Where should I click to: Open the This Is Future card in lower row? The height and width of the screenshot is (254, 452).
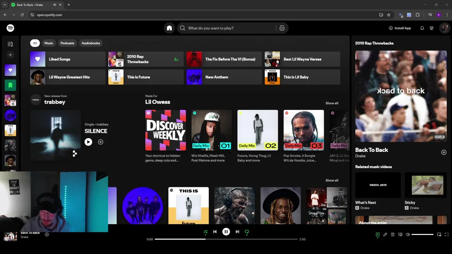click(189, 206)
